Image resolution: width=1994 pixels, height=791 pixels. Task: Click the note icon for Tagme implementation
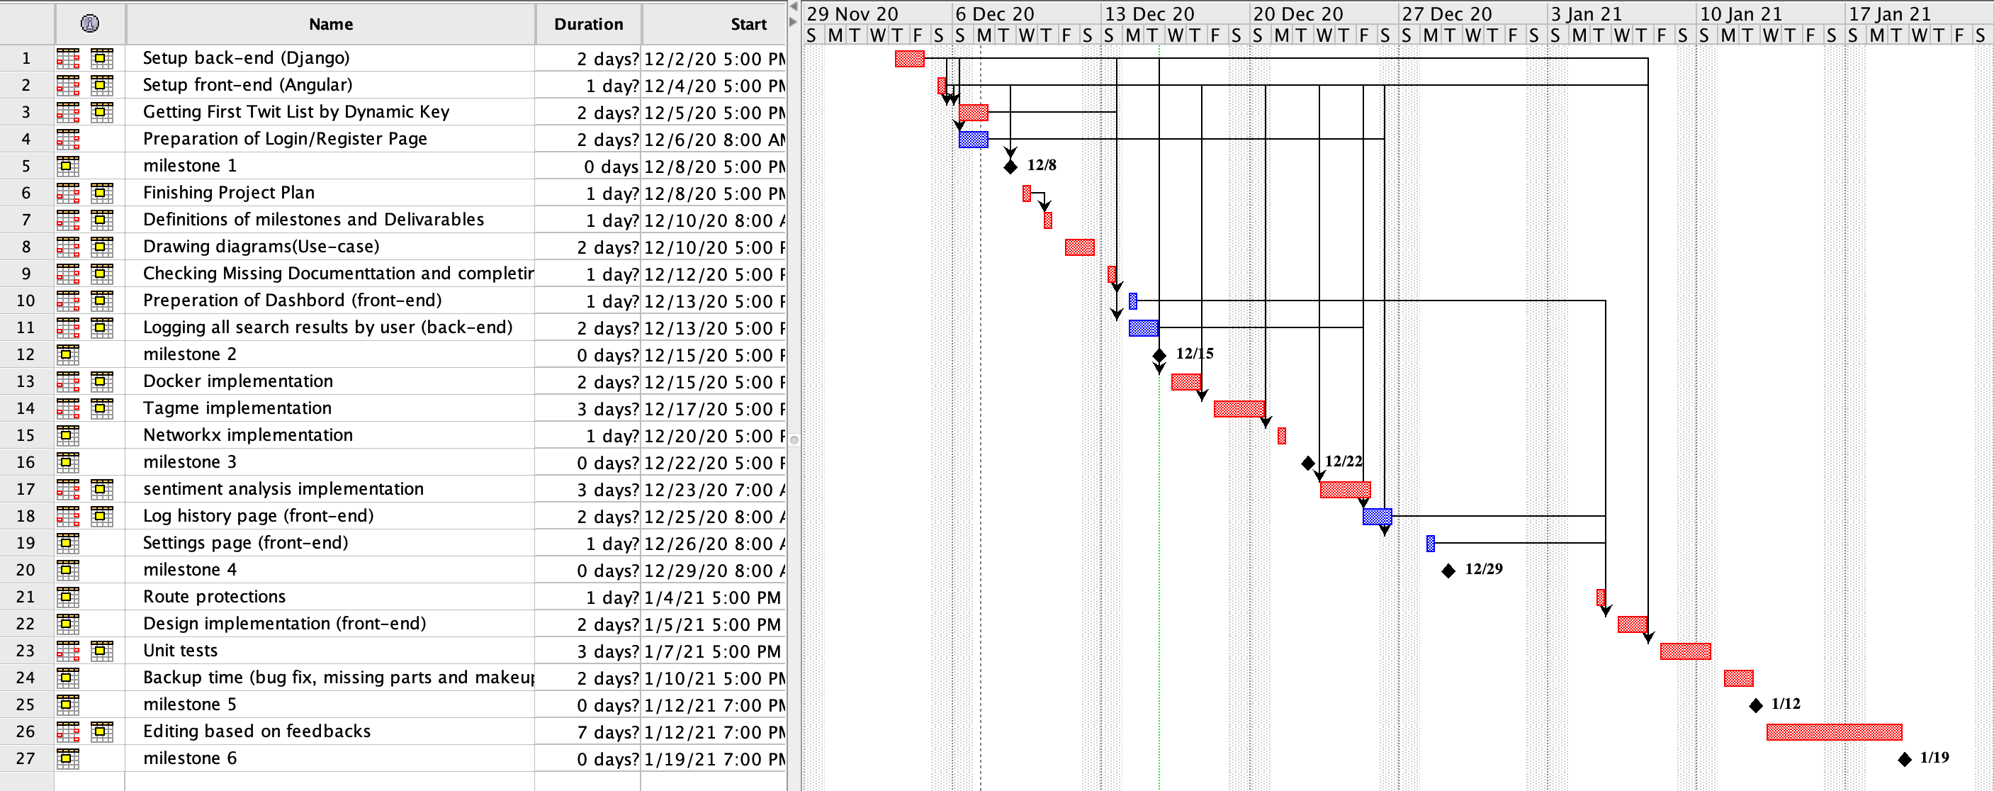pos(101,408)
